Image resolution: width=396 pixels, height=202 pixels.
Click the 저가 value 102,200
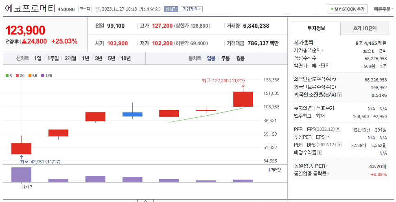[x=162, y=43]
